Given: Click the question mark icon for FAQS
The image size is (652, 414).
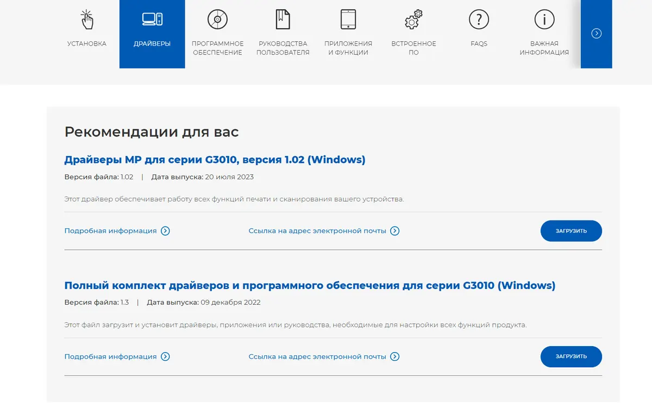Looking at the screenshot, I should pos(479,20).
